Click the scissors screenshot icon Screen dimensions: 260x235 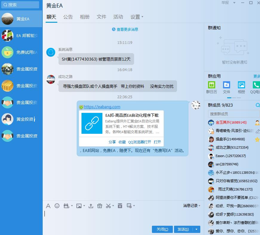108,206
